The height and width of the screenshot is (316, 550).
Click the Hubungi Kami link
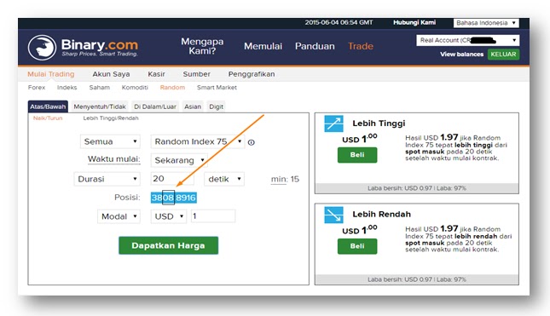point(414,22)
